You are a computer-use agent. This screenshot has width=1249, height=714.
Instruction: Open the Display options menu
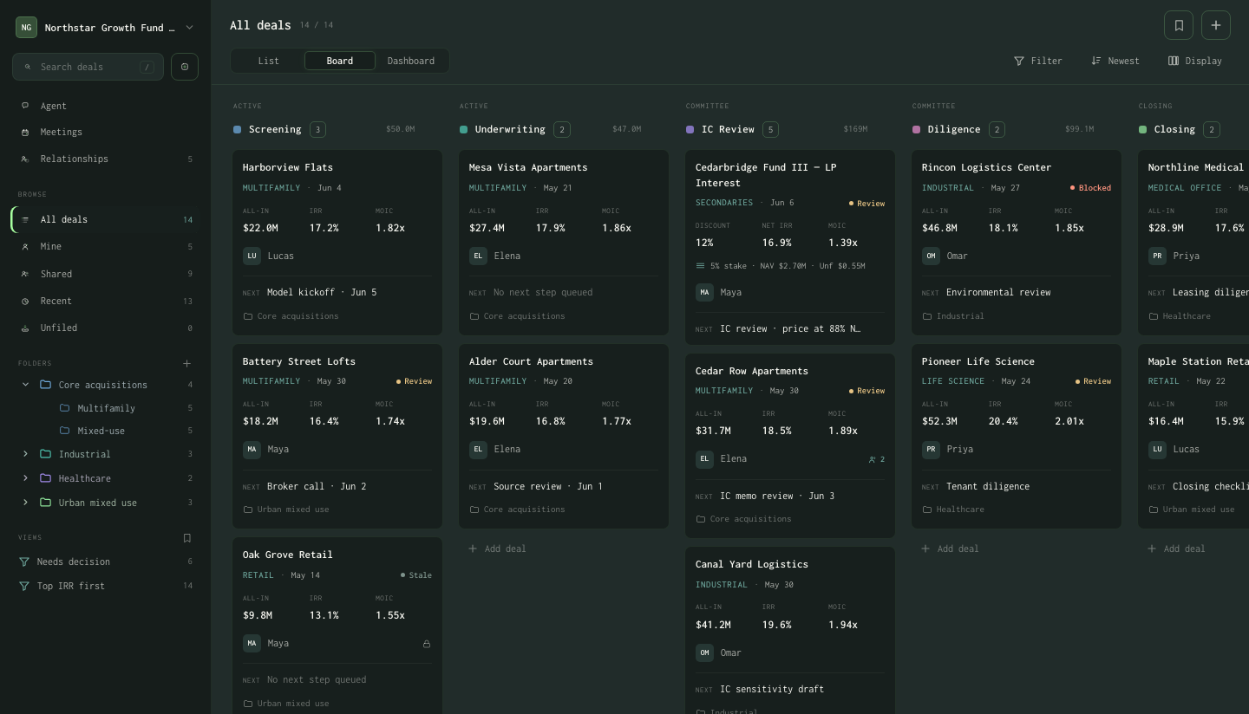click(x=1195, y=61)
